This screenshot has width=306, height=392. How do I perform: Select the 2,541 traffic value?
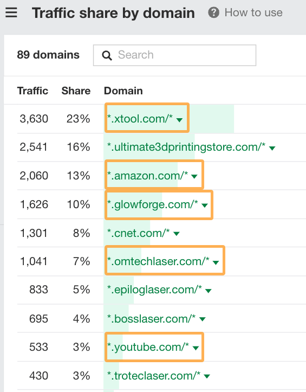(x=34, y=147)
